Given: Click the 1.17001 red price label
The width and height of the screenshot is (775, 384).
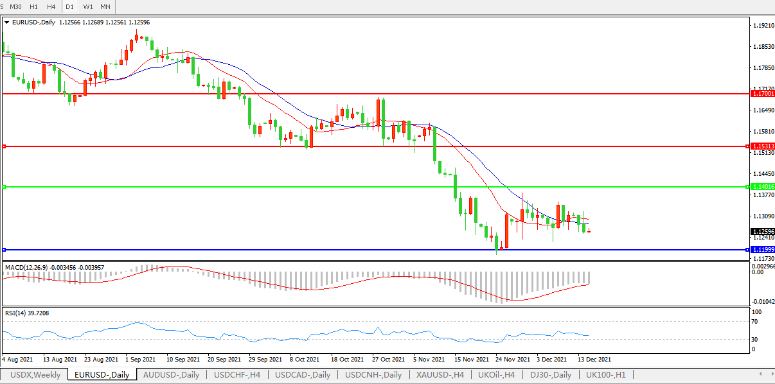Looking at the screenshot, I should [x=762, y=94].
